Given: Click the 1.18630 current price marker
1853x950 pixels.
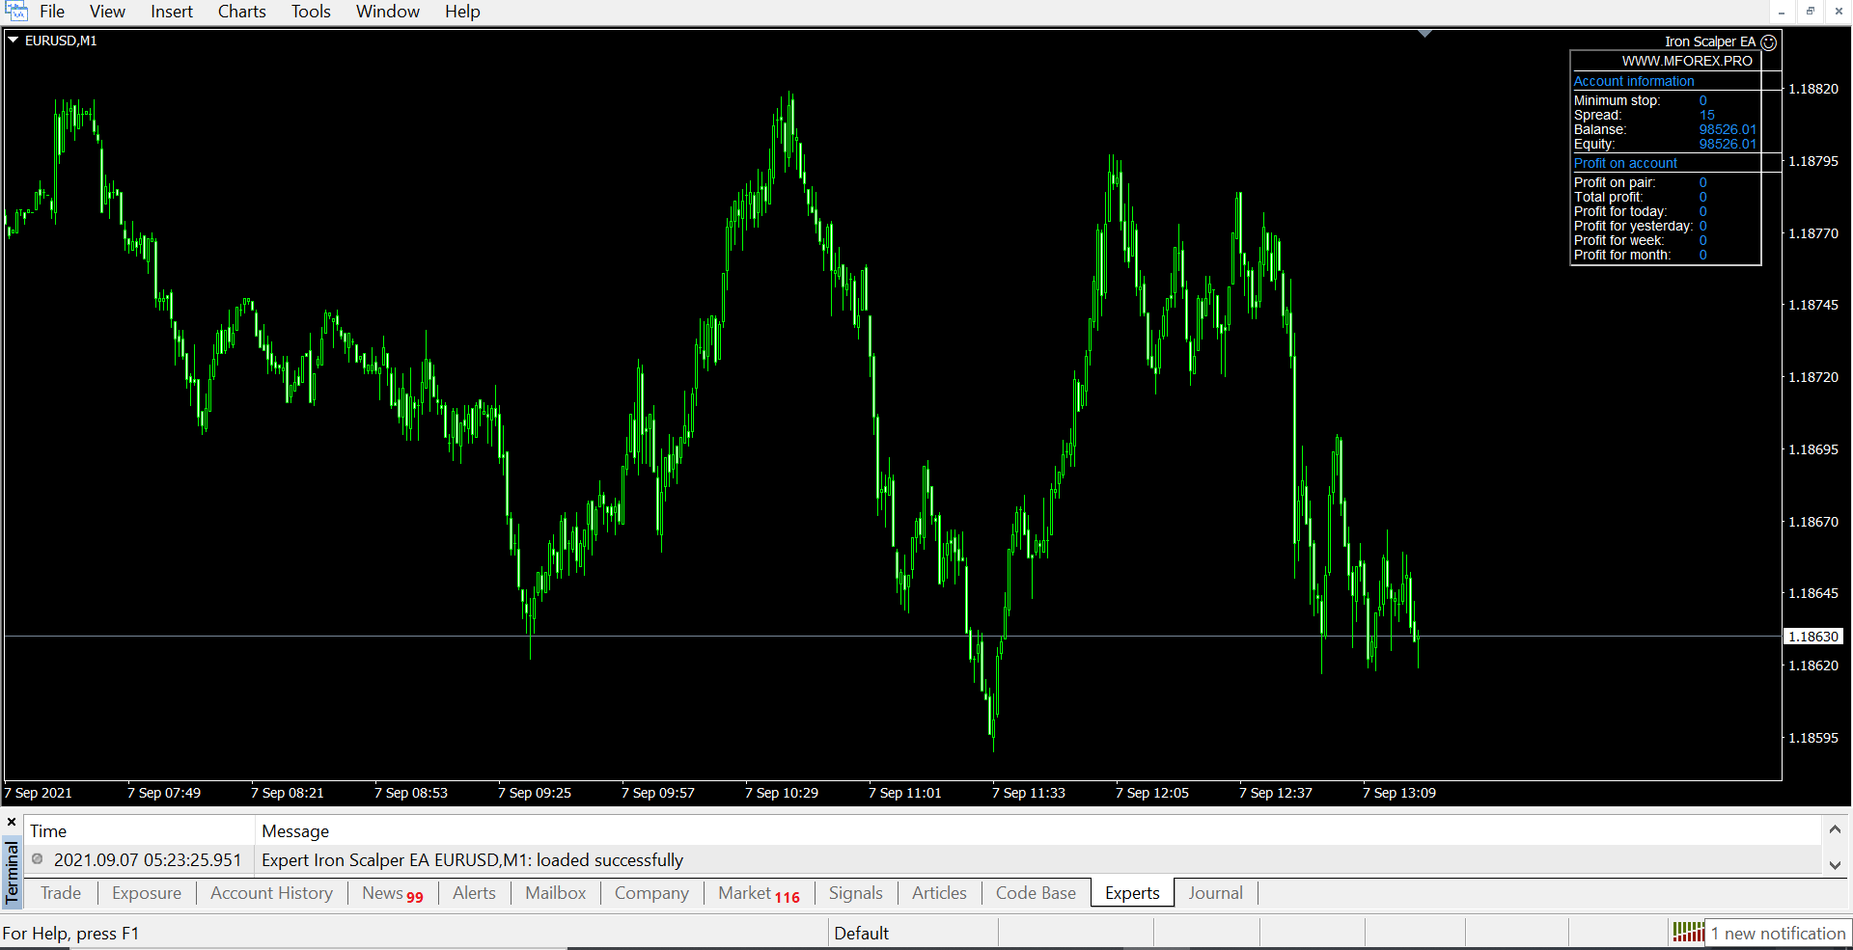Looking at the screenshot, I should (1812, 637).
